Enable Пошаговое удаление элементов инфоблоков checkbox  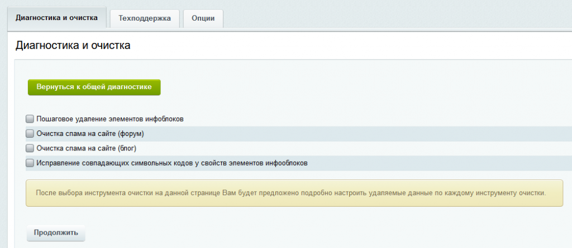click(30, 119)
